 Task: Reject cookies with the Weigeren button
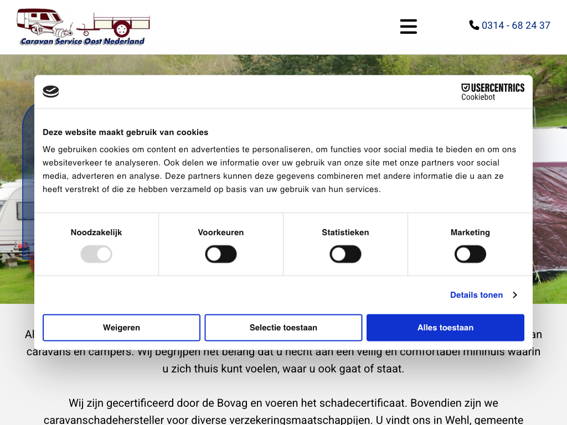(x=121, y=328)
